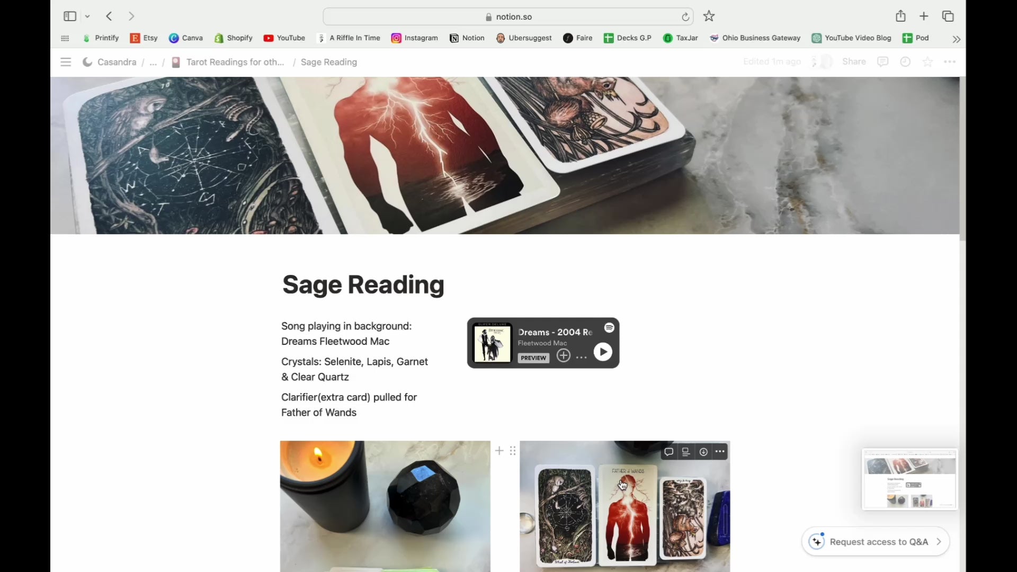The height and width of the screenshot is (572, 1017).
Task: Click Request access to Q&A
Action: 876,542
